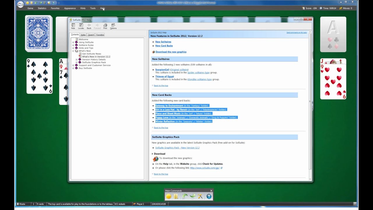This screenshot has height=210, width=373.
Task: Open the Favorites menu in main window
Action: click(55, 8)
